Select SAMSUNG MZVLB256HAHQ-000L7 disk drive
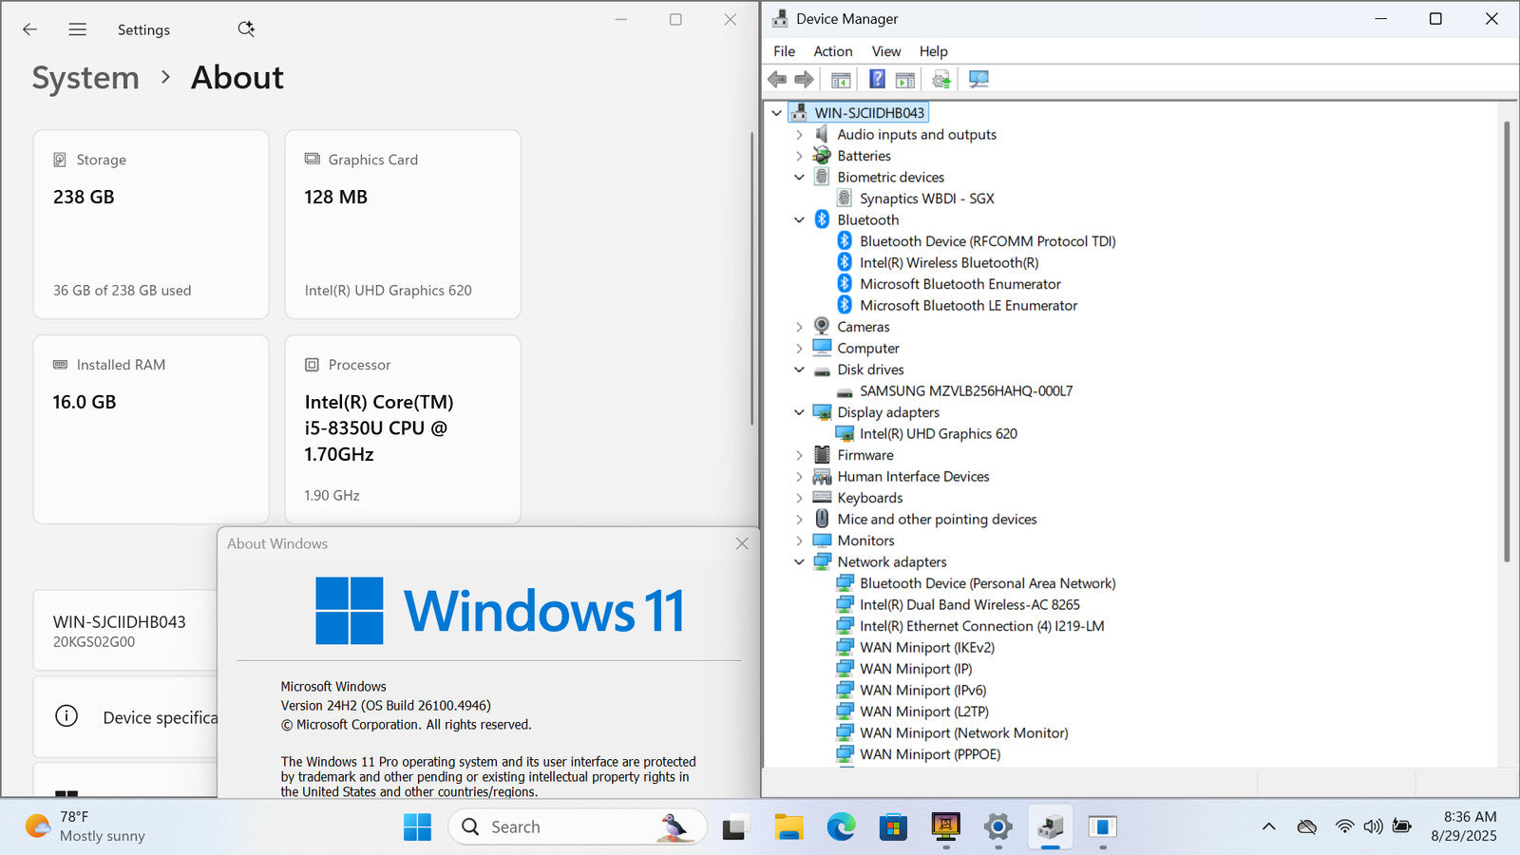Screen dimensions: 1520x855 [x=965, y=391]
